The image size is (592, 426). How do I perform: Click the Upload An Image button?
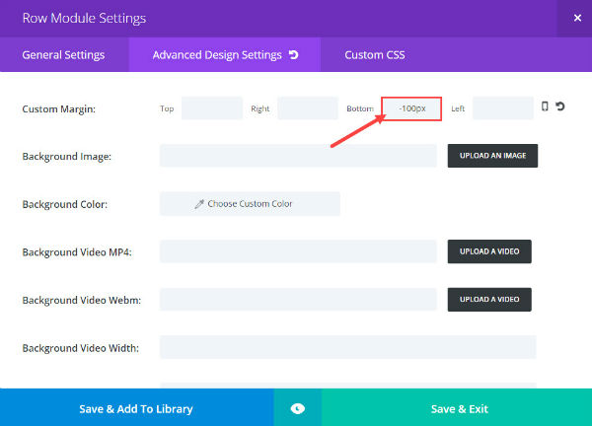(492, 156)
